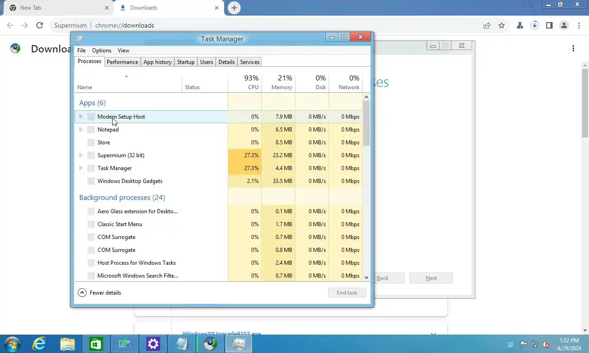Click Next in the setup window behind
Screen dimensions: 589x353
(x=431, y=278)
